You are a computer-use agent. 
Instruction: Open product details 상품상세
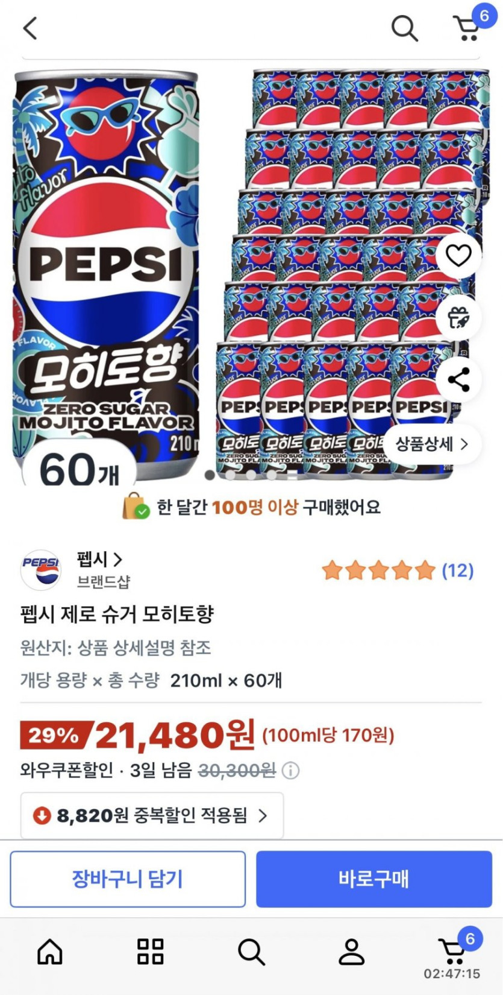pyautogui.click(x=431, y=444)
